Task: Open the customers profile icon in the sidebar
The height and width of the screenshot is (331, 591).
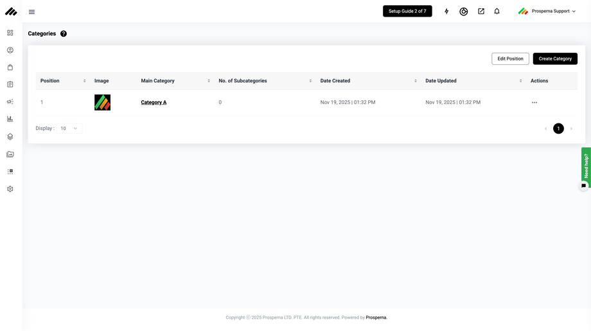Action: coord(10,50)
